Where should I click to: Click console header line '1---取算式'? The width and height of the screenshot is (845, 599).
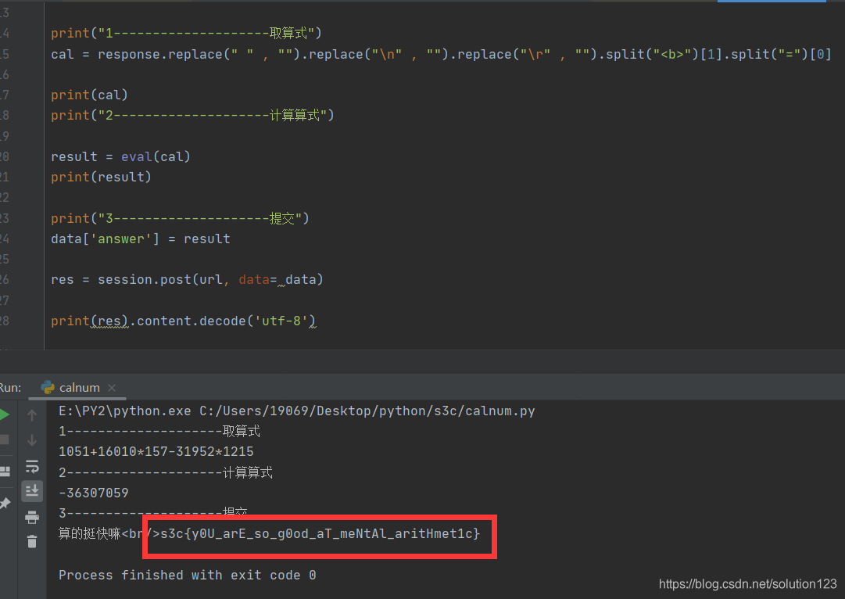point(159,431)
